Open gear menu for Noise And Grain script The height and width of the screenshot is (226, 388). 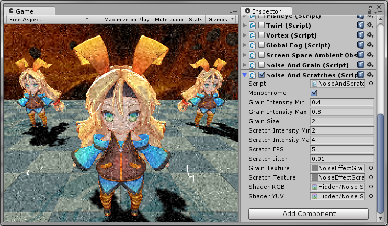tap(370, 65)
